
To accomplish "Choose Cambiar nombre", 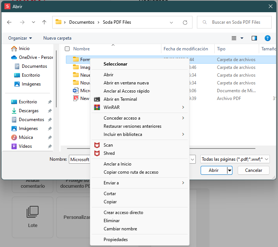I will (x=140, y=229).
